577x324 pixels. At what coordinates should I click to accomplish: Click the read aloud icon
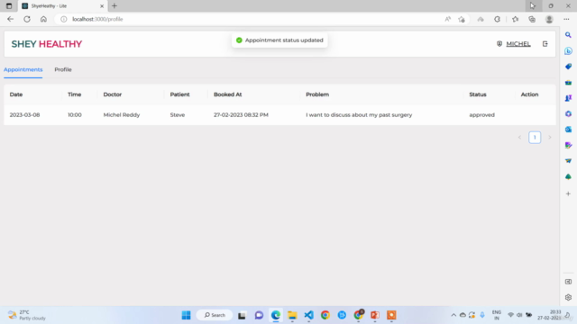[447, 19]
